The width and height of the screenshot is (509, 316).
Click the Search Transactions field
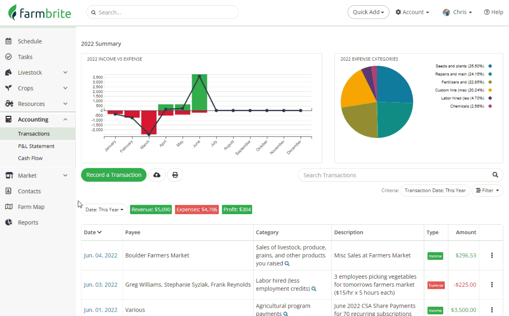(x=400, y=175)
